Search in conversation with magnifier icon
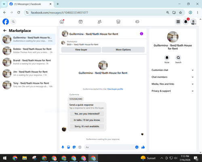Image resolution: width=202 pixels, height=162 pixels. pos(178,58)
